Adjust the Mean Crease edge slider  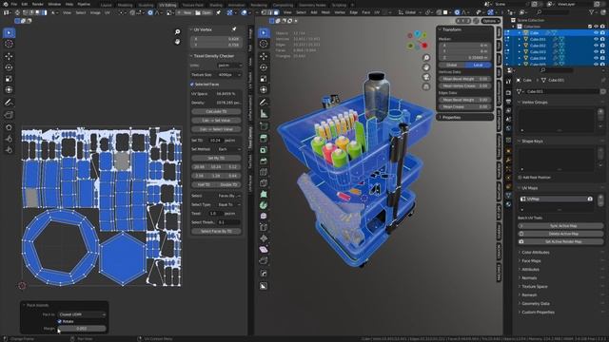[465, 106]
